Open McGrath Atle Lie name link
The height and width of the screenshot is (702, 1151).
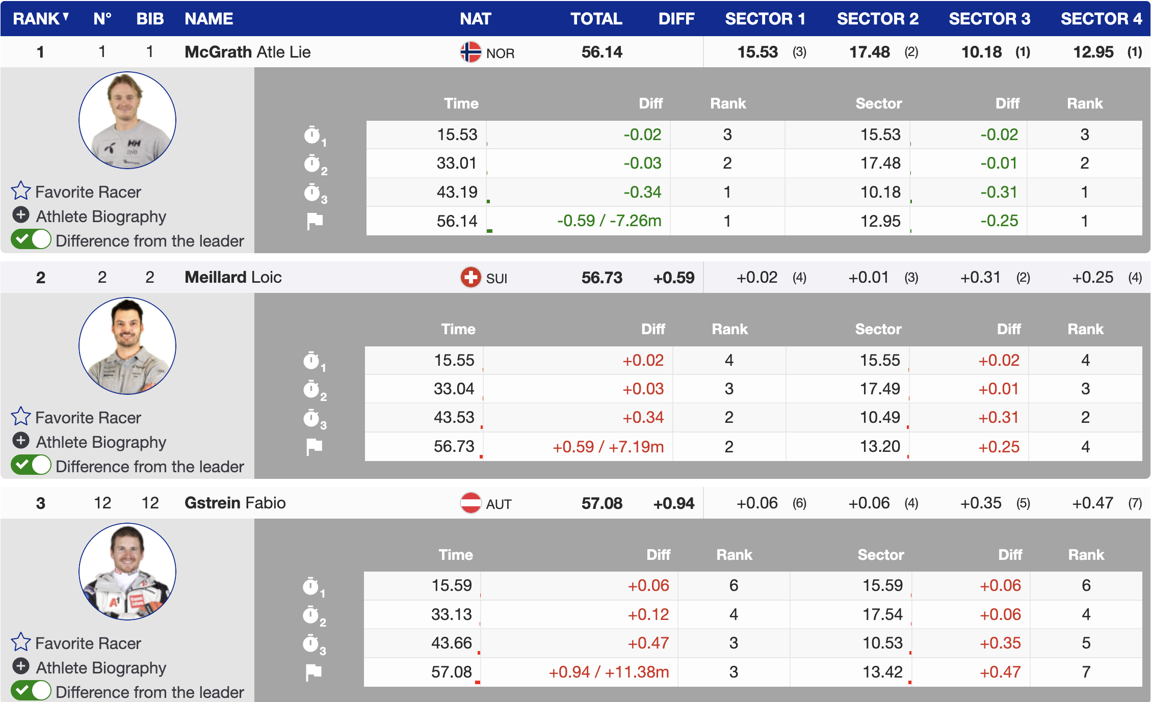coord(247,52)
